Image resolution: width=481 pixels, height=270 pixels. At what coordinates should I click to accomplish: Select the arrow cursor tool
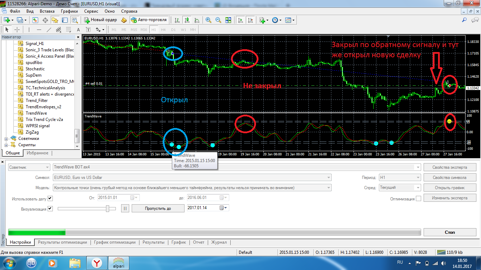7,30
